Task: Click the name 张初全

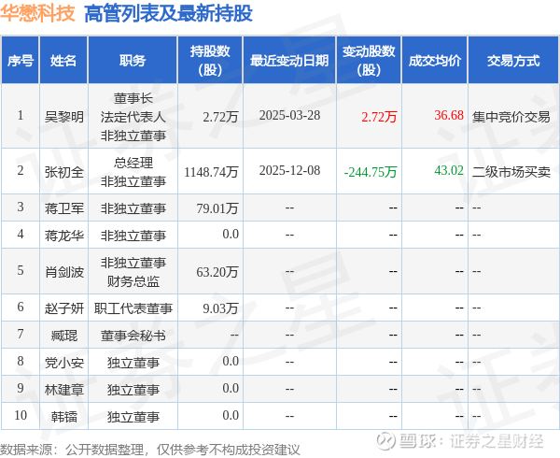Action: [x=63, y=172]
